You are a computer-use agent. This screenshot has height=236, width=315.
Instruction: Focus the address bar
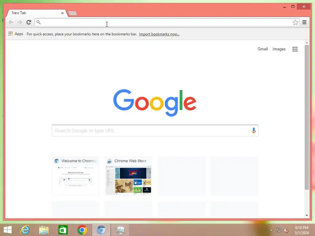pyautogui.click(x=167, y=22)
